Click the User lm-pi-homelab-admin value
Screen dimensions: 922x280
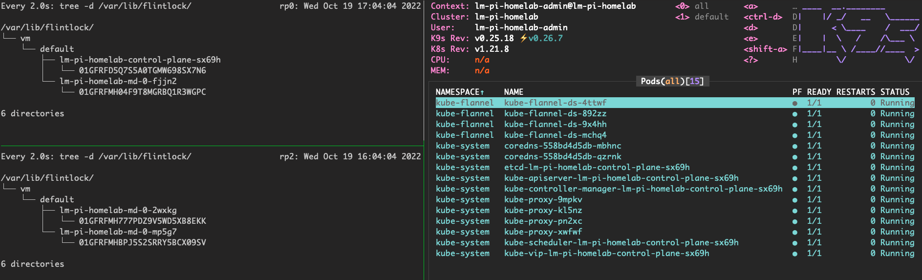tap(521, 27)
